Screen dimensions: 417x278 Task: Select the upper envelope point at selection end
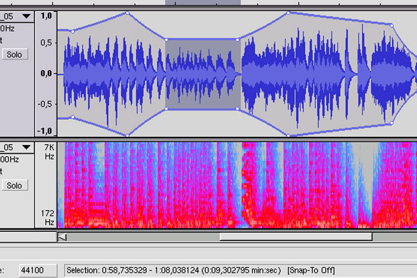(237, 40)
